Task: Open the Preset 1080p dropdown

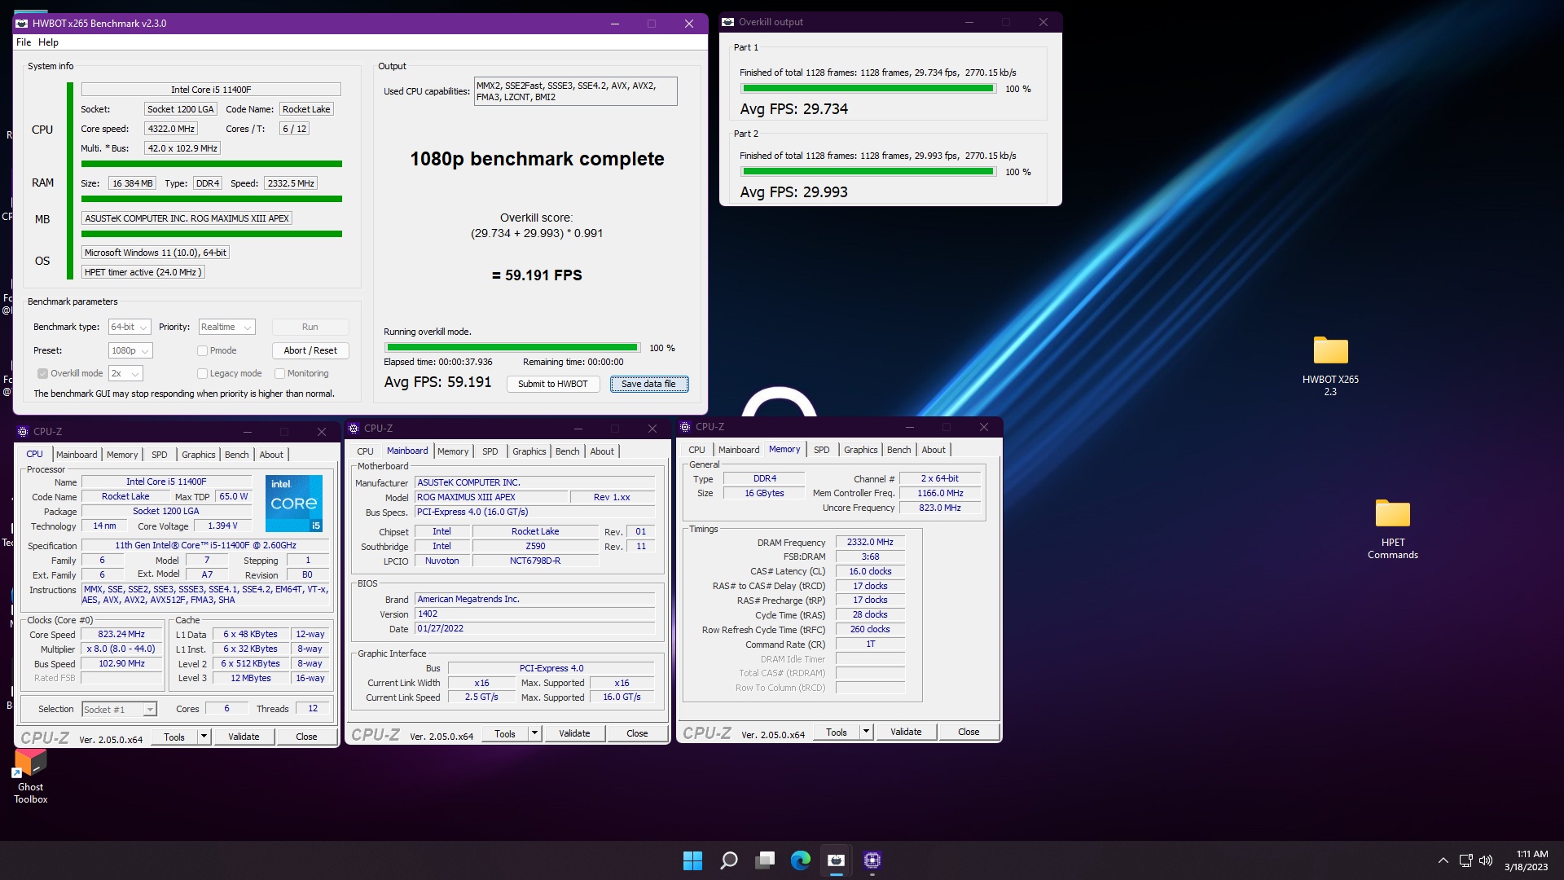Action: tap(130, 351)
